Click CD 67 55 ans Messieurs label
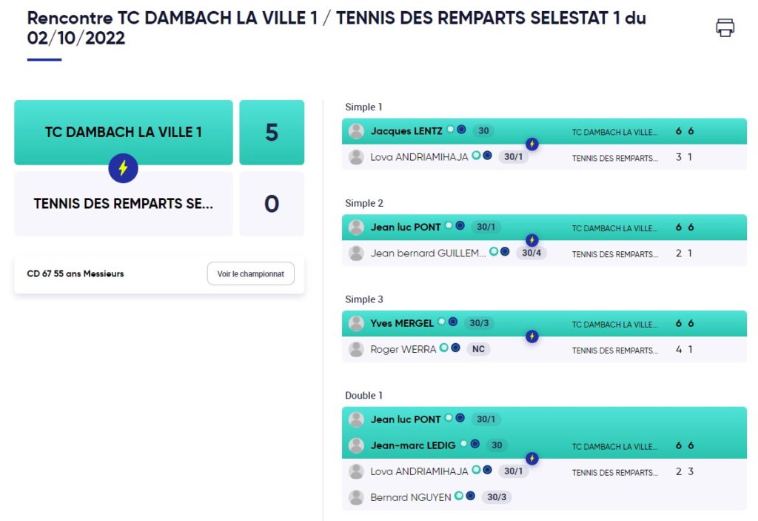758x521 pixels. click(x=76, y=273)
